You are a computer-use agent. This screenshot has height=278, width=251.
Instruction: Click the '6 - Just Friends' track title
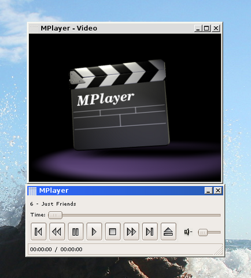pos(53,204)
